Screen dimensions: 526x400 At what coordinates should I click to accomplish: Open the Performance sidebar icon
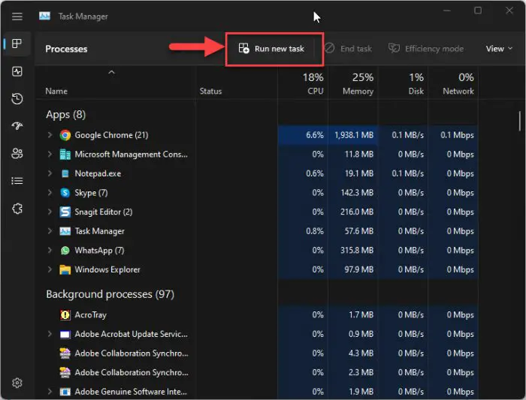coord(17,71)
